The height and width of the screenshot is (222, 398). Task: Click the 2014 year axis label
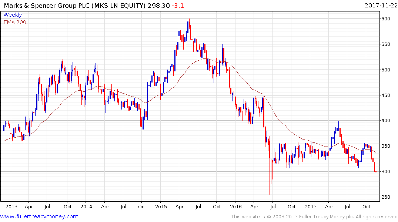click(x=86, y=207)
